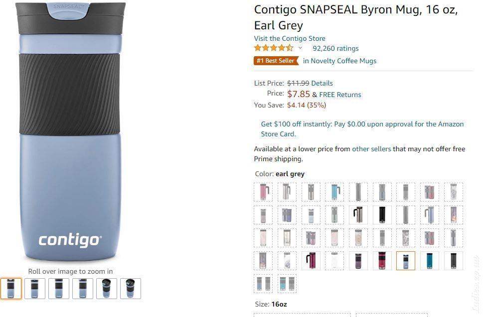Click Details next to list price

point(322,83)
